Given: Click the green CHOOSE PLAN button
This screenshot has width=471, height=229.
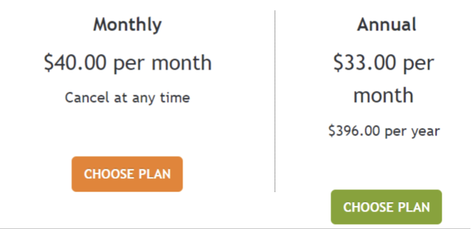Looking at the screenshot, I should click(386, 207).
